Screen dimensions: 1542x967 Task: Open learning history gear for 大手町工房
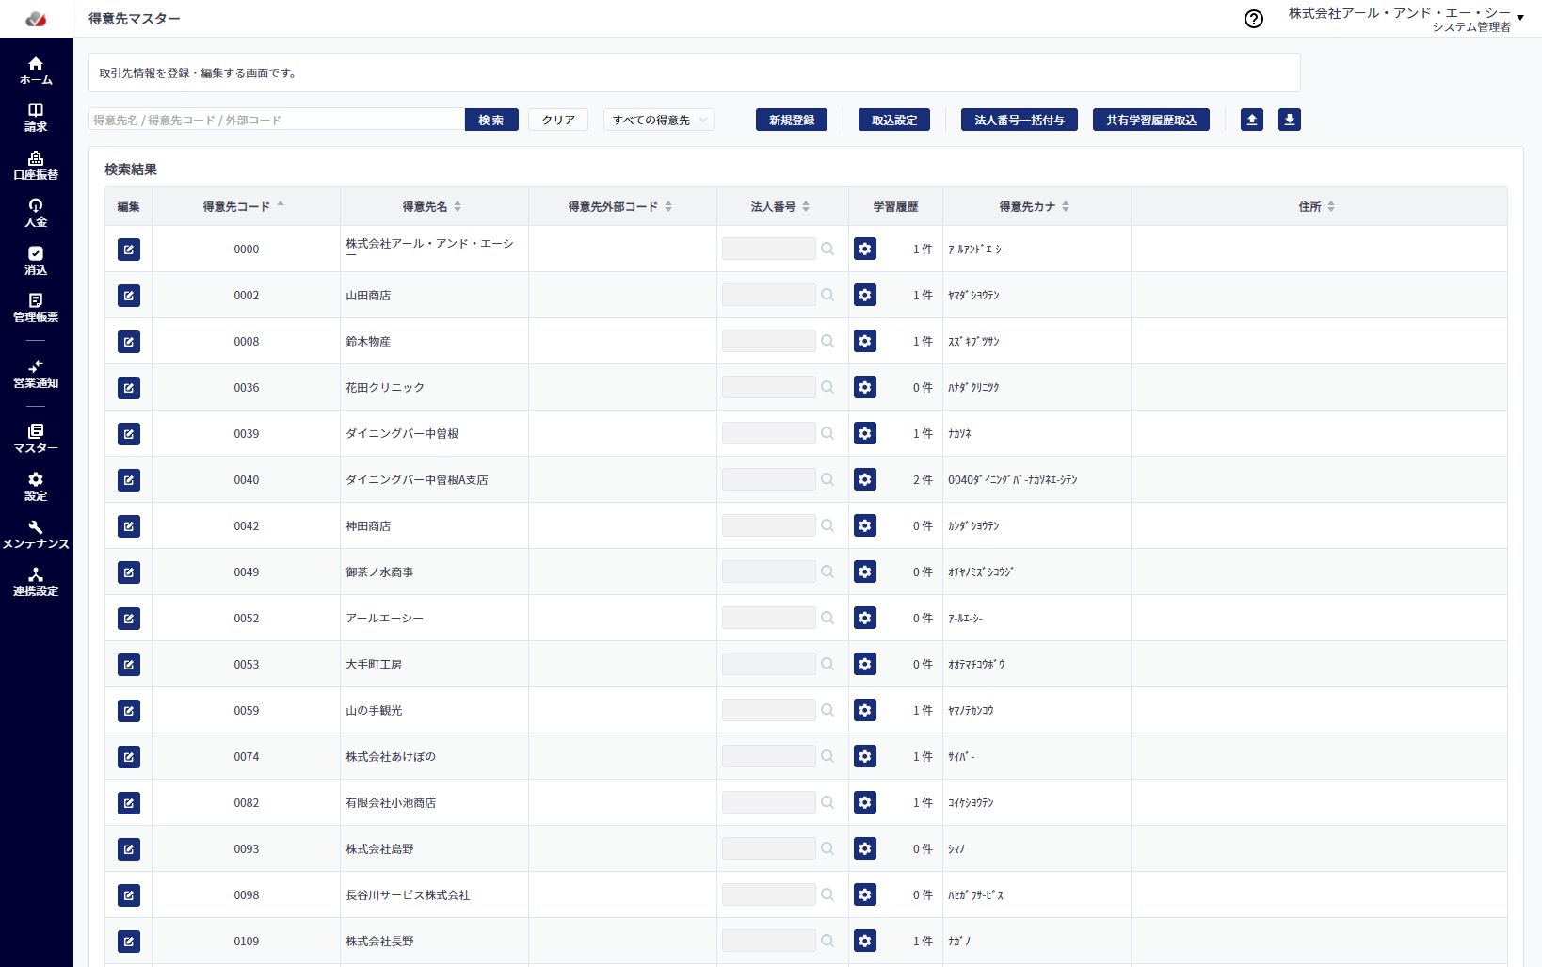pyautogui.click(x=865, y=664)
